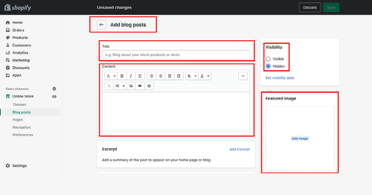Open Preferences under Online Store

(x=23, y=135)
